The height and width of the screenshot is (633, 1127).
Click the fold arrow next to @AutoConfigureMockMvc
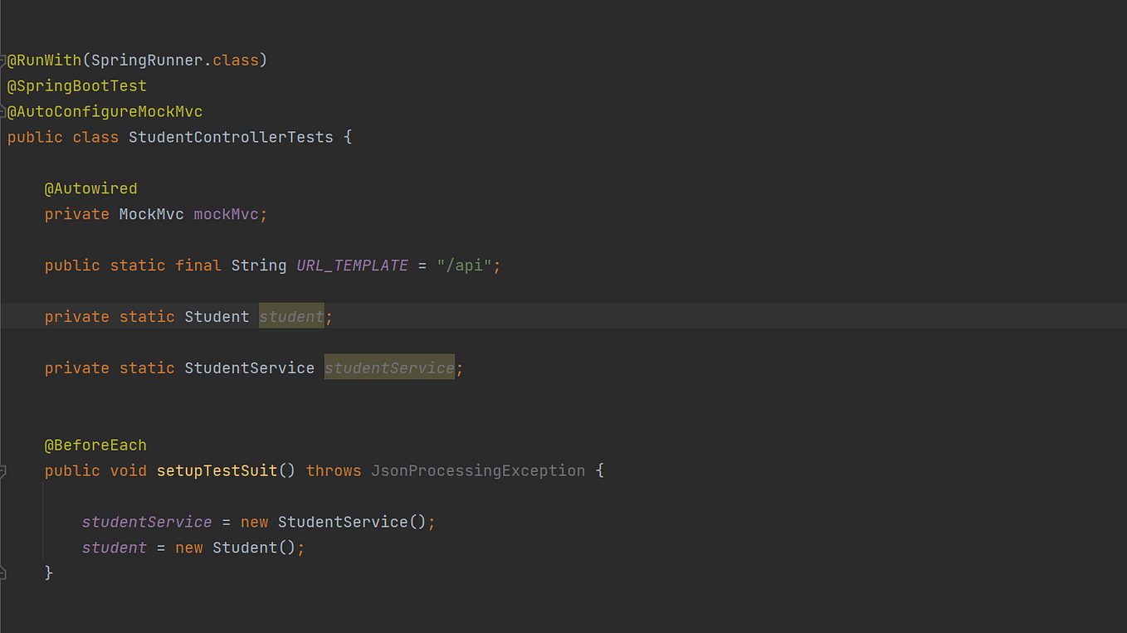3,110
